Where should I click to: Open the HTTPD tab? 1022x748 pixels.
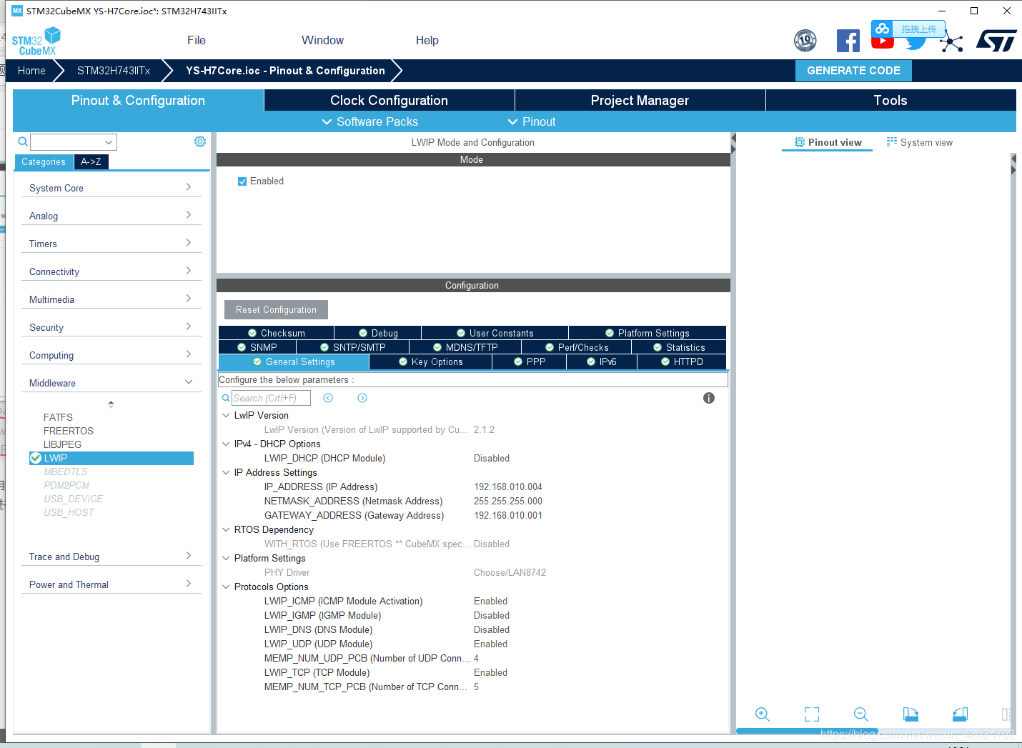[x=682, y=361]
